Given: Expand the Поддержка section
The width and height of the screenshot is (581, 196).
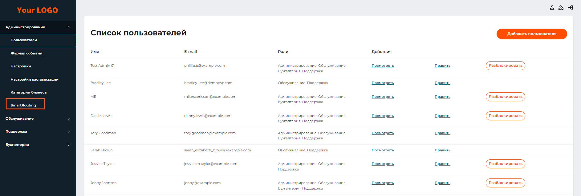Looking at the screenshot, I should point(69,132).
